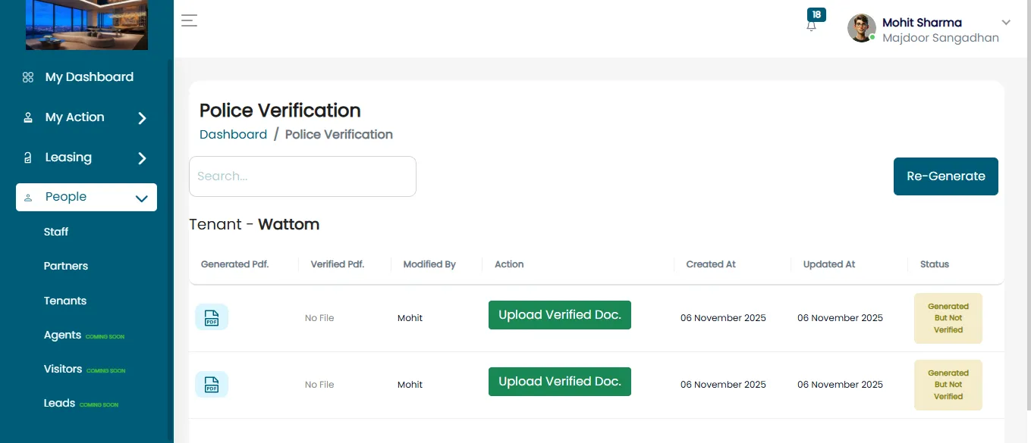The image size is (1031, 443).
Task: Go to Dashboard breadcrumb link
Action: (x=233, y=135)
